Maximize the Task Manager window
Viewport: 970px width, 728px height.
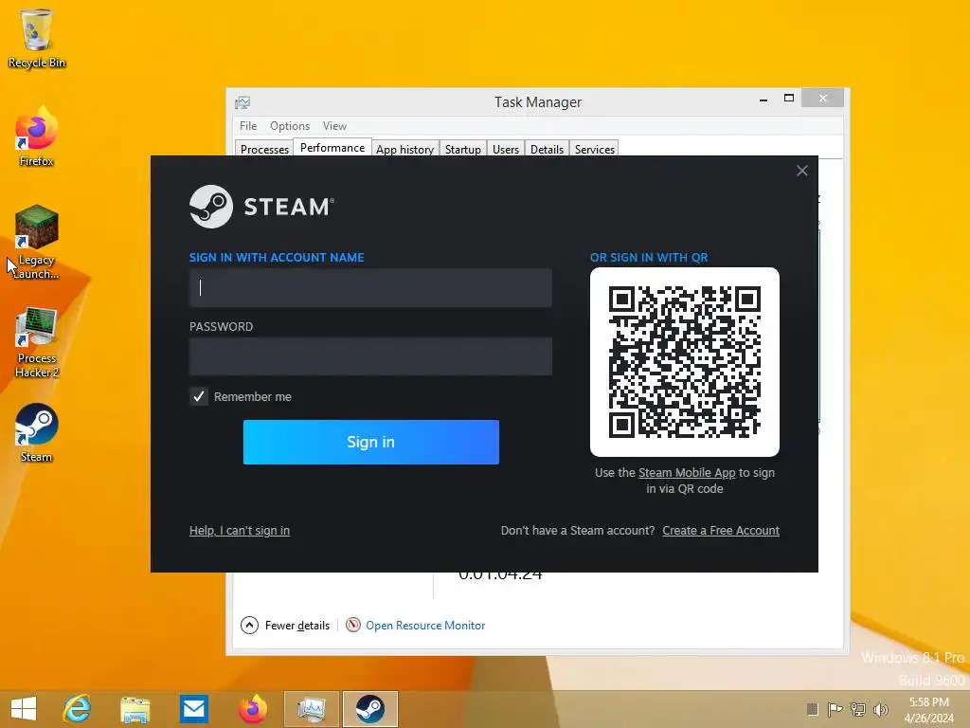789,99
